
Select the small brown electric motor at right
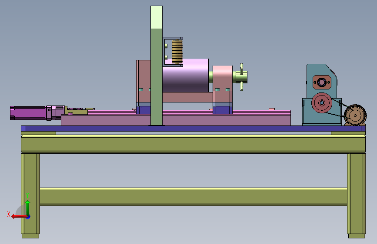[355, 115]
